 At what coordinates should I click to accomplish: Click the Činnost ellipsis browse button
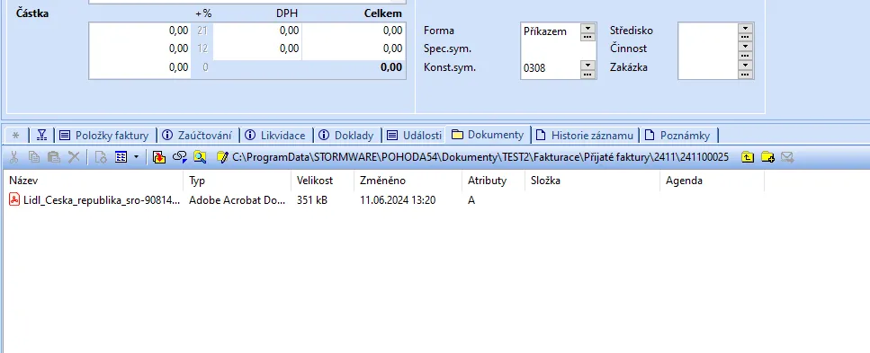(746, 55)
